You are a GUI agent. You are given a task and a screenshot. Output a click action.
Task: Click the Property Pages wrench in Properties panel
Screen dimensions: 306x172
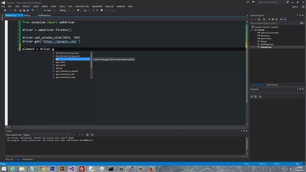point(260,97)
